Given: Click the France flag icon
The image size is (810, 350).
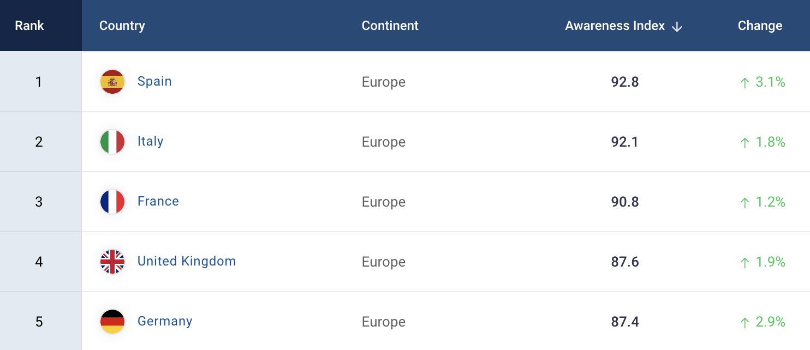Looking at the screenshot, I should [112, 202].
